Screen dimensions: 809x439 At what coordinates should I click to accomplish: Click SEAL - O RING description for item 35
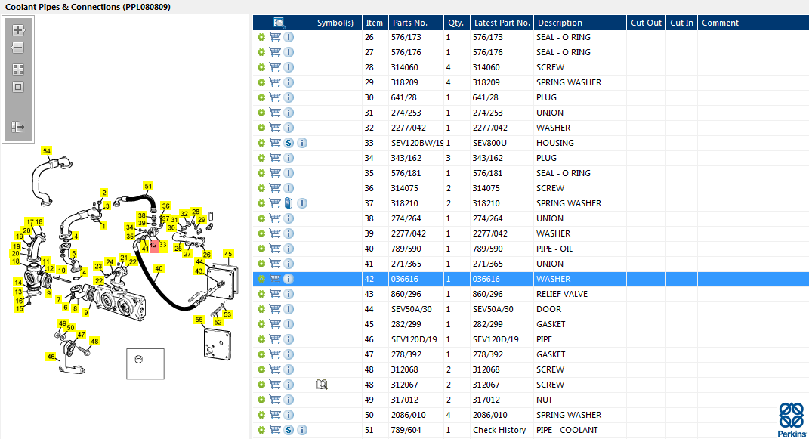tap(563, 173)
